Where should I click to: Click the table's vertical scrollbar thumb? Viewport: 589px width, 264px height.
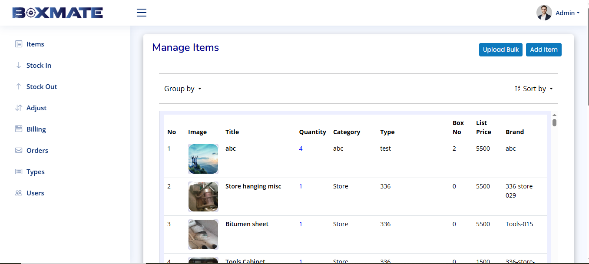click(x=554, y=122)
